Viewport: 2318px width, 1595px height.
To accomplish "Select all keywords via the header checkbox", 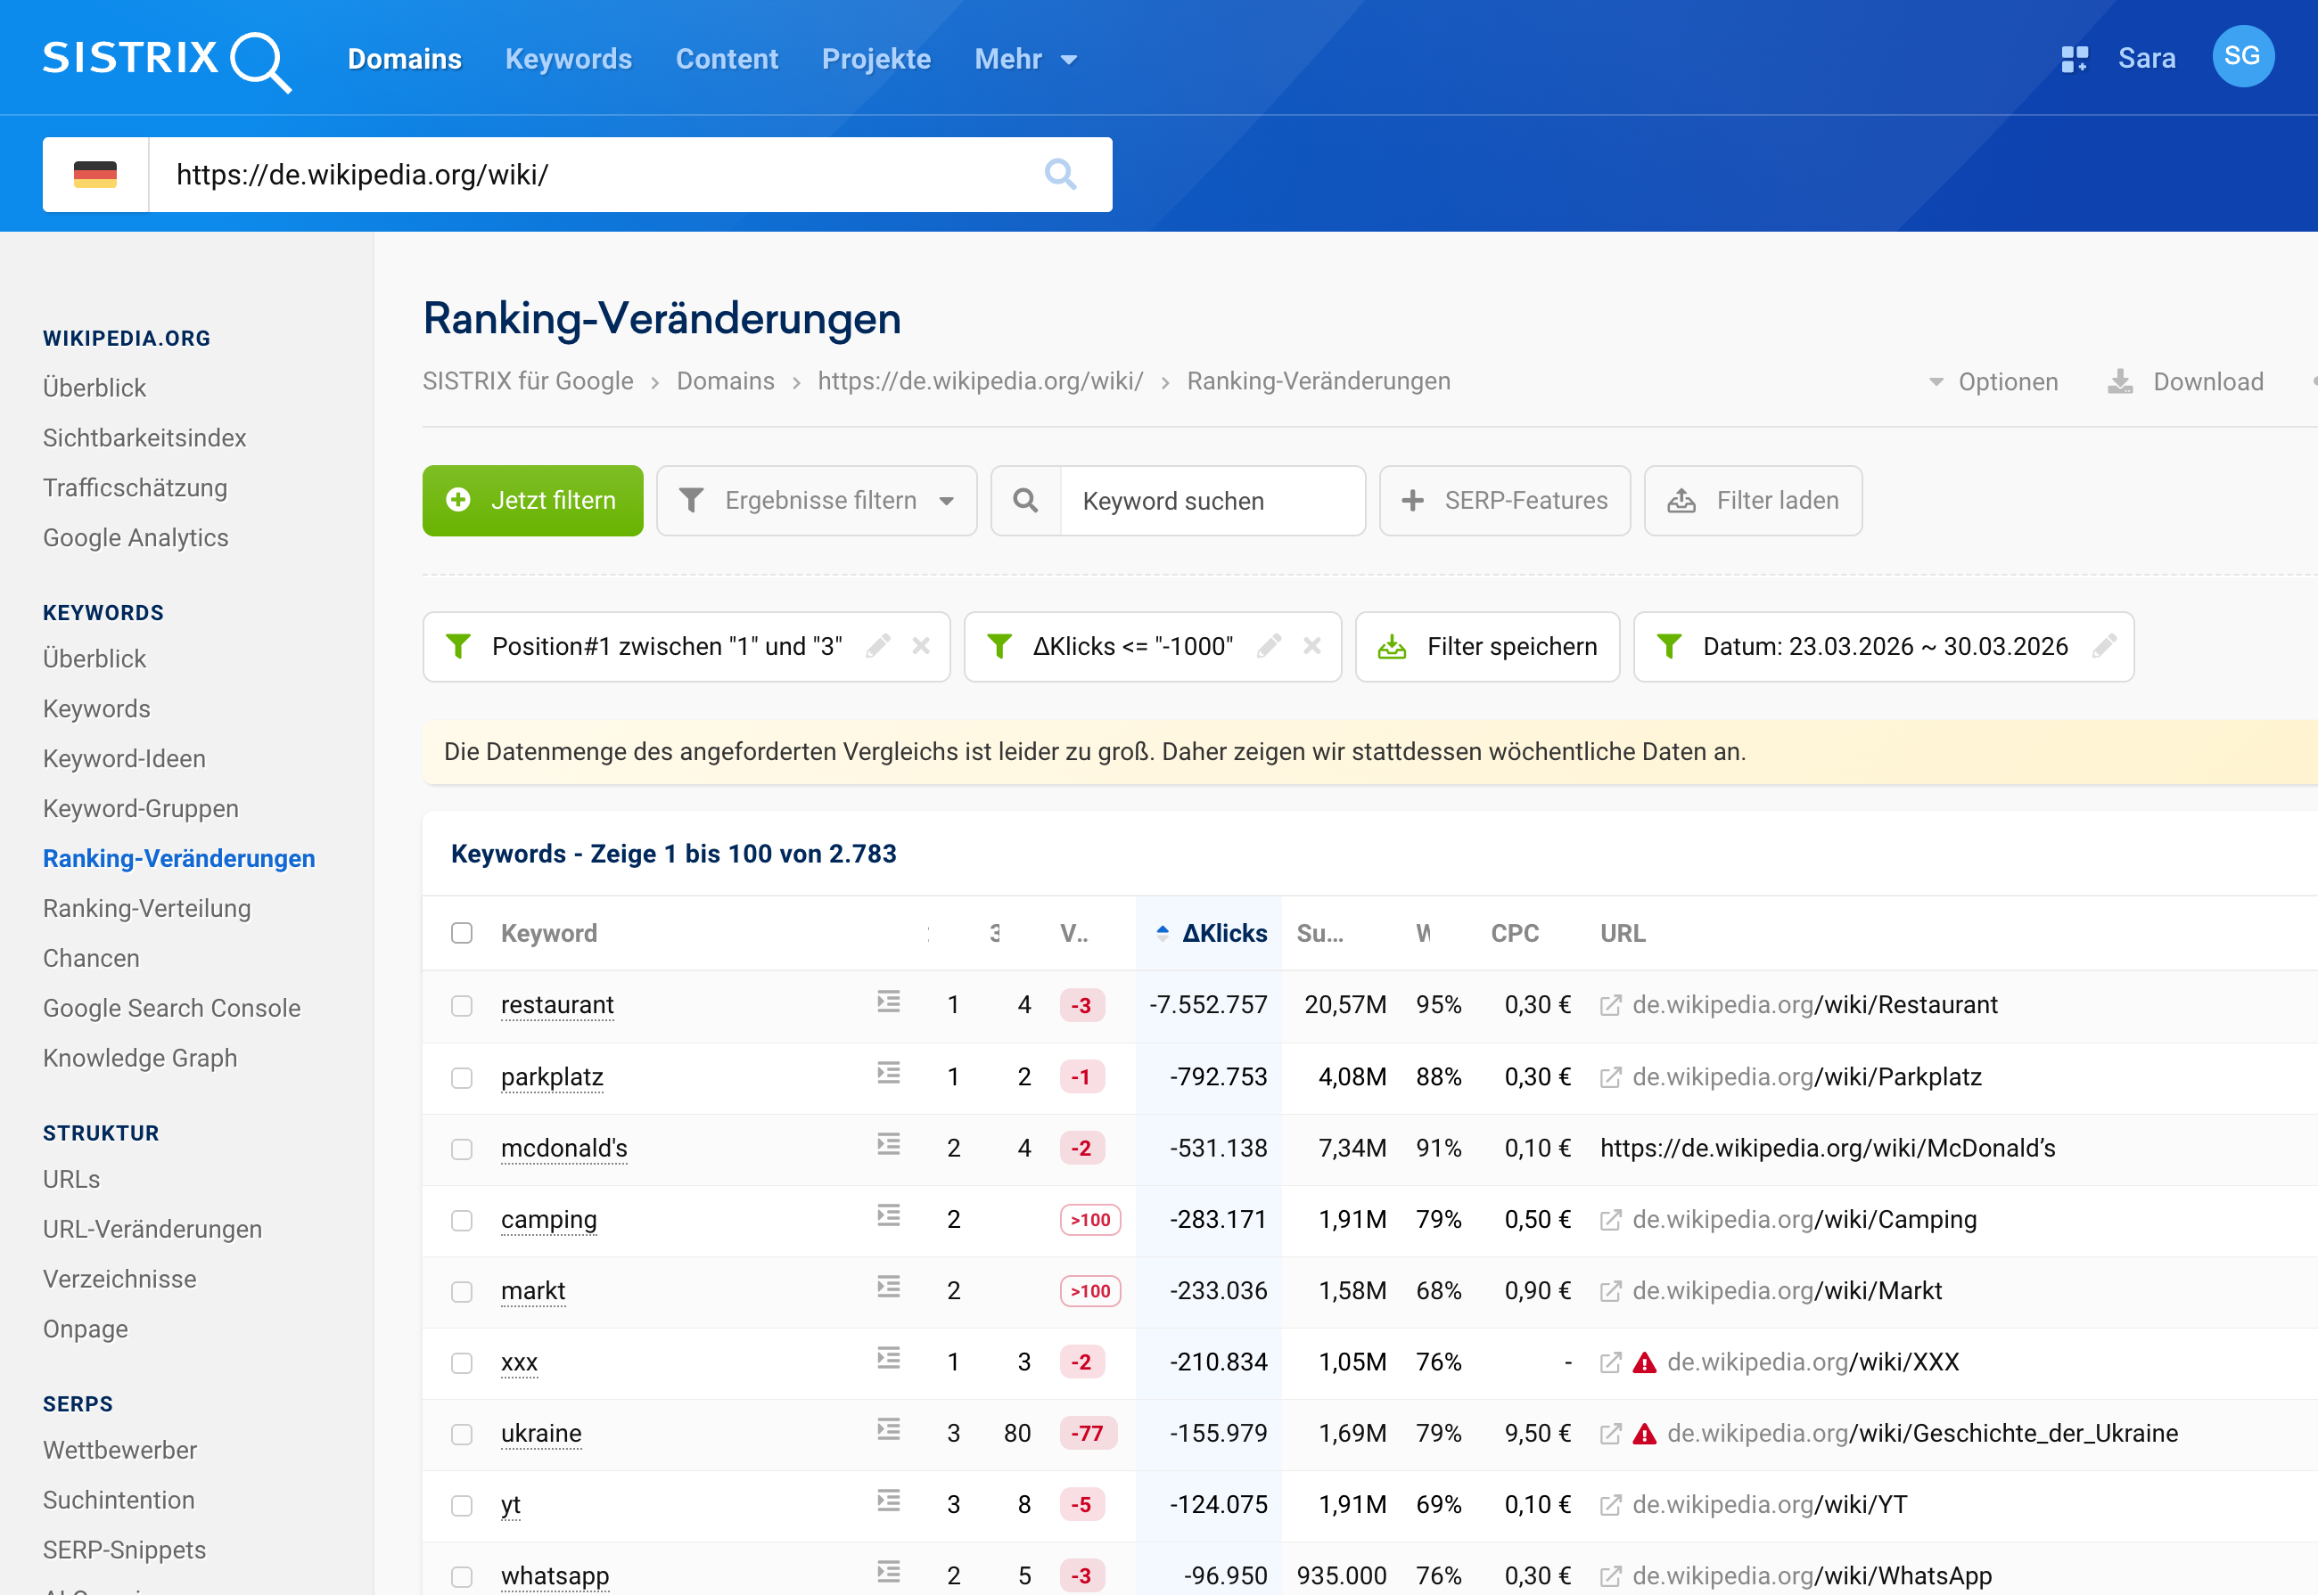I will coord(462,932).
